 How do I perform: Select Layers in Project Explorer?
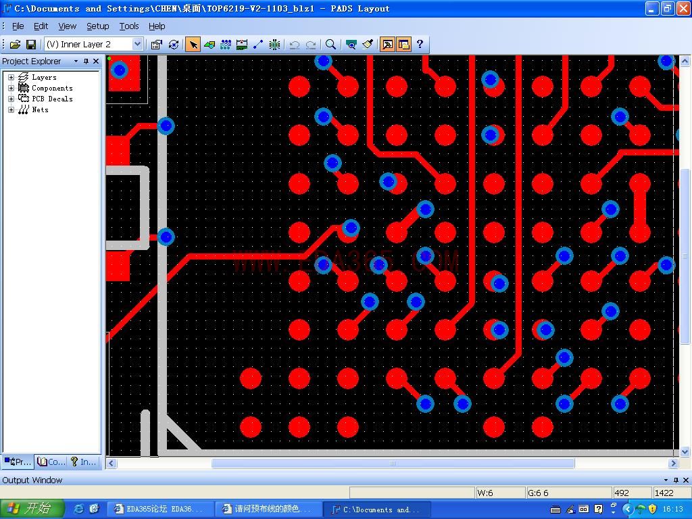pos(44,77)
